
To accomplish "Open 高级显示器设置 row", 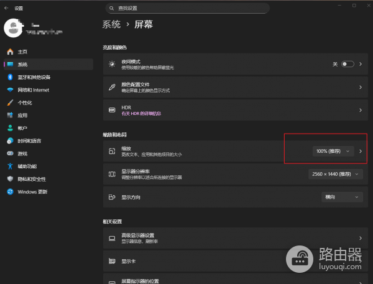I will 236,238.
